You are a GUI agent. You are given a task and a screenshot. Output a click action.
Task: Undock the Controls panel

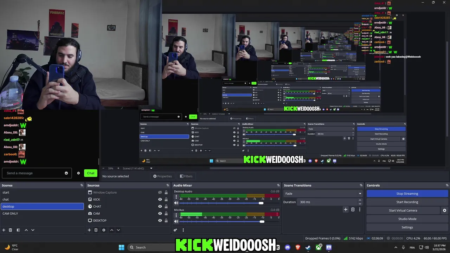pos(447,185)
